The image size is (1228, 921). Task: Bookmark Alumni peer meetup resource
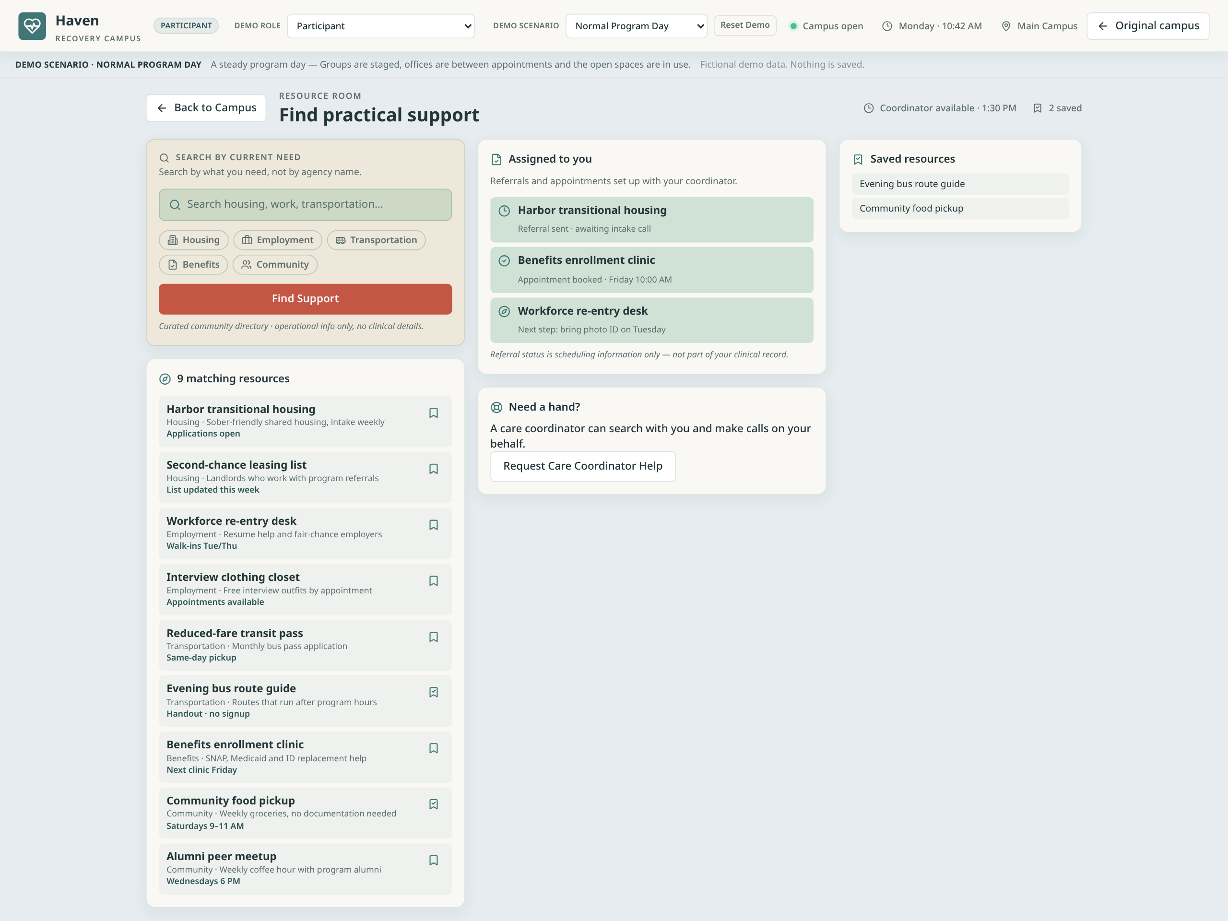tap(434, 861)
